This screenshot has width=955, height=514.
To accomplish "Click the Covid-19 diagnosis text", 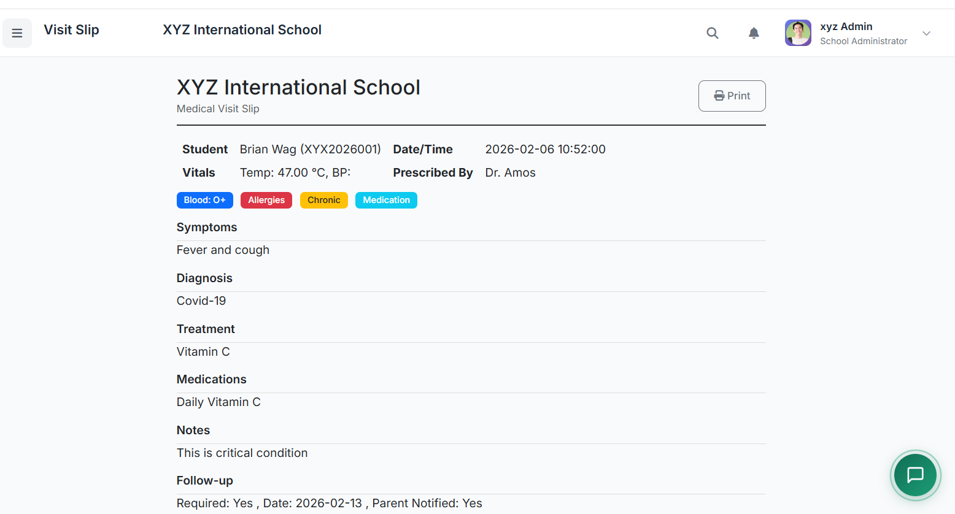I will pos(201,301).
